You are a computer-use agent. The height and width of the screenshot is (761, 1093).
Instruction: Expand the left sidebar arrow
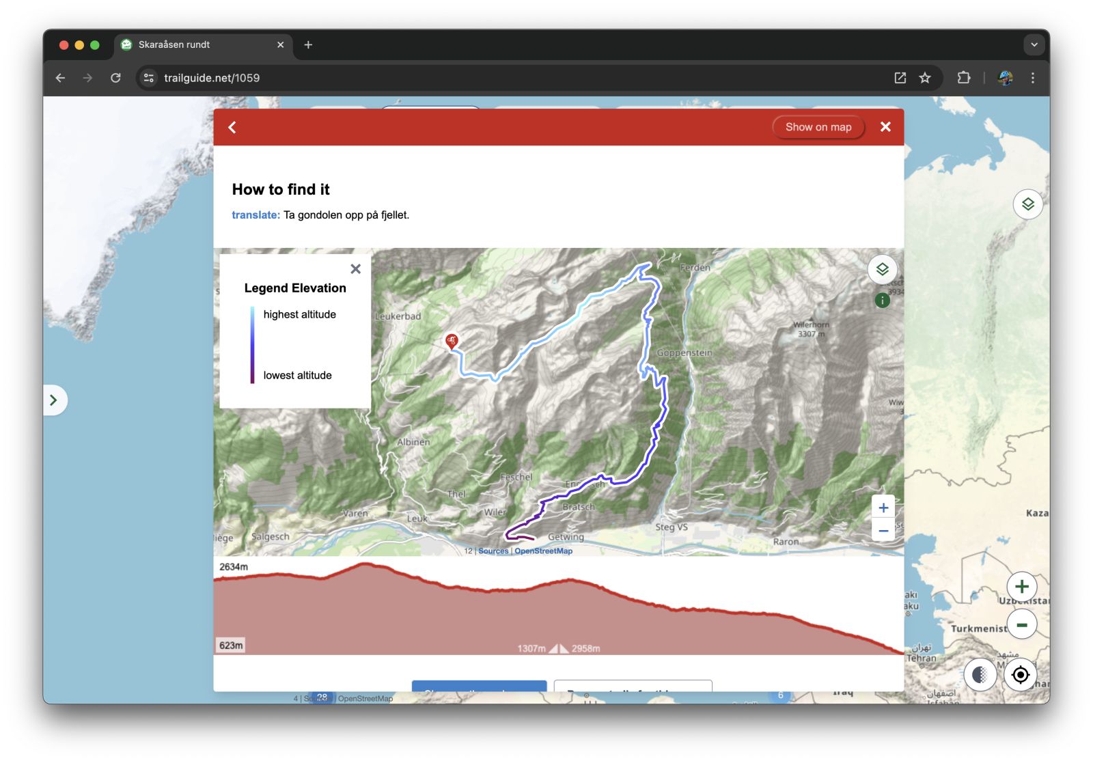53,400
